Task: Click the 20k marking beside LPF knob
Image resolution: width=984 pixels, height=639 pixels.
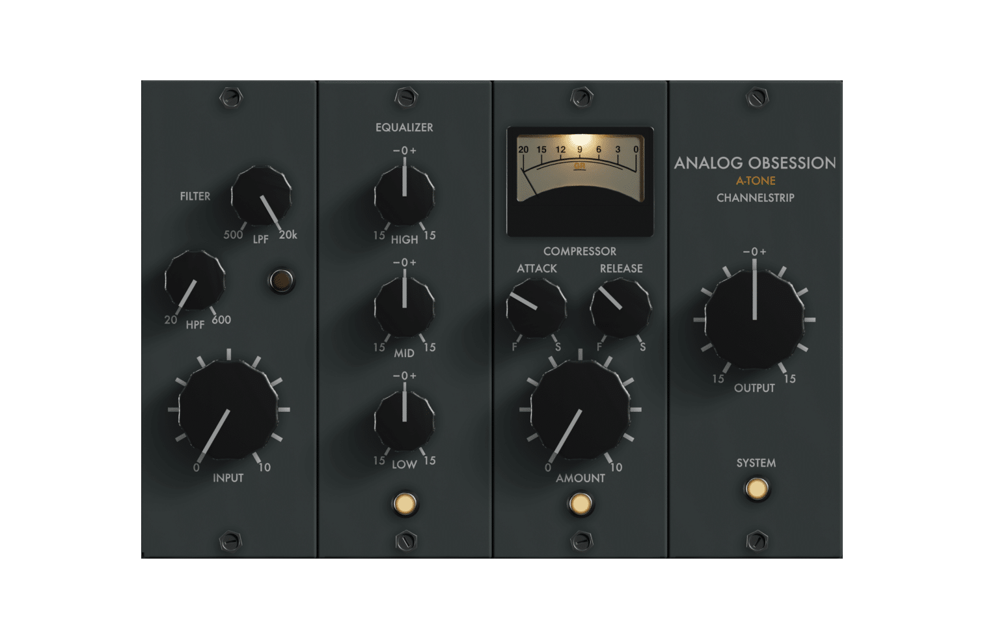Action: pos(288,235)
